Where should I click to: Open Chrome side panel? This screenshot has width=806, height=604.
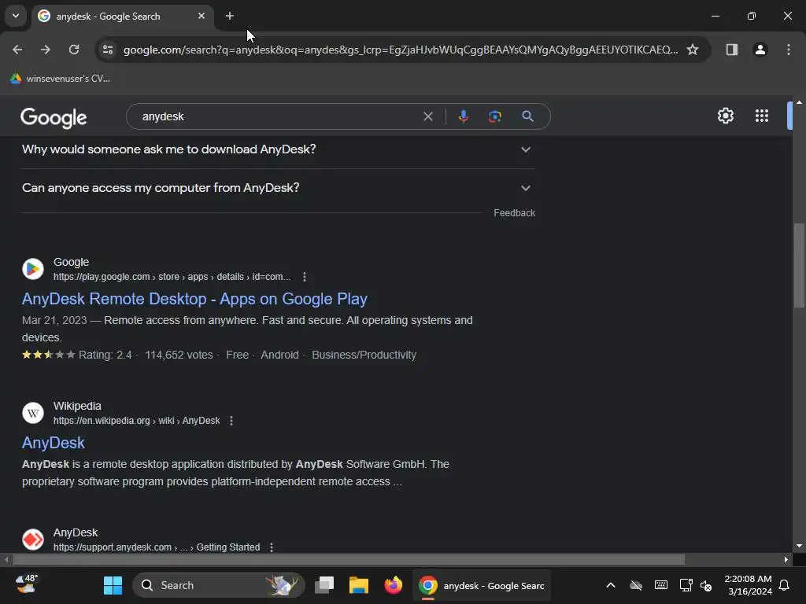[732, 50]
